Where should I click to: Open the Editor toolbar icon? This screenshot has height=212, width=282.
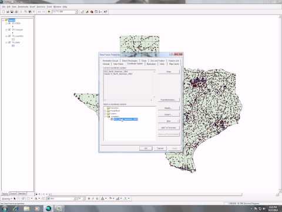(x=82, y=12)
